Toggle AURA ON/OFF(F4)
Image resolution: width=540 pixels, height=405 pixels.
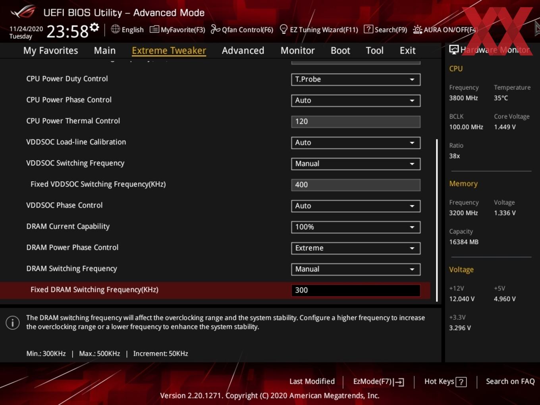[444, 29]
